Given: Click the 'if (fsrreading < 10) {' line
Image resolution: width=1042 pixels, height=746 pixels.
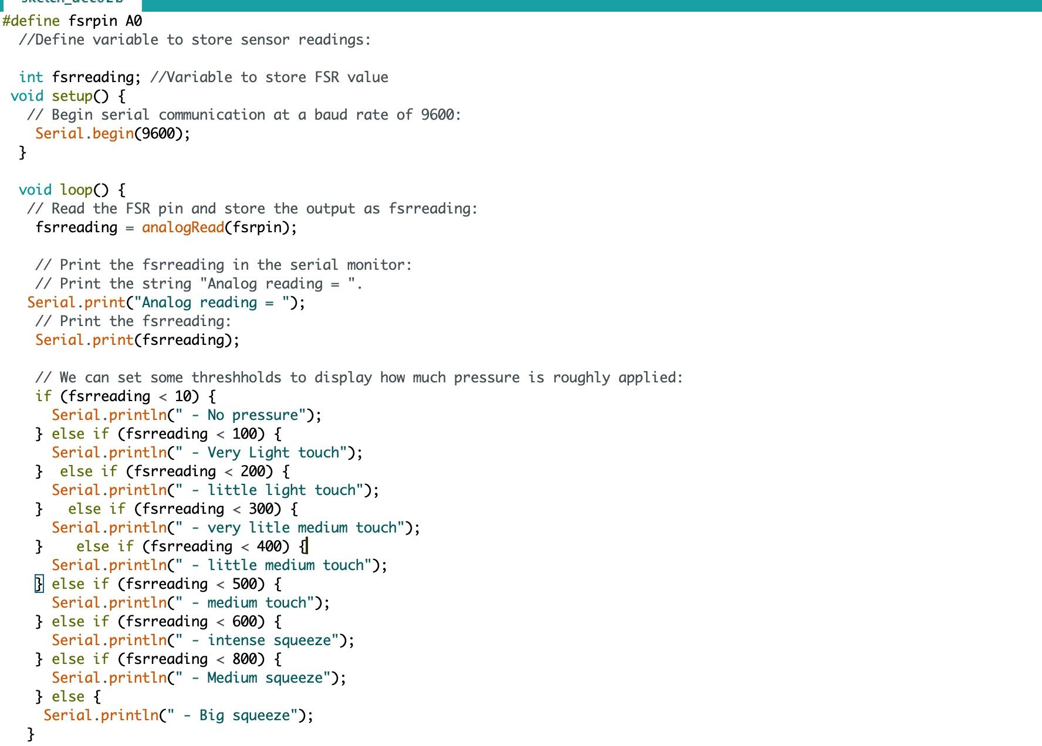Looking at the screenshot, I should tap(126, 396).
